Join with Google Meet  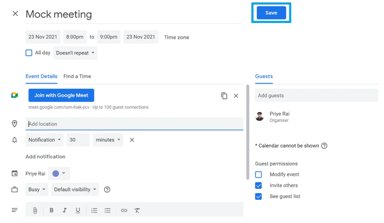[61, 95]
